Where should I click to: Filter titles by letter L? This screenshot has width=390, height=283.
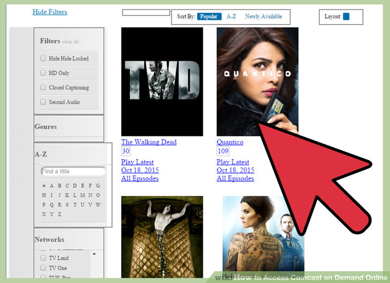[75, 195]
